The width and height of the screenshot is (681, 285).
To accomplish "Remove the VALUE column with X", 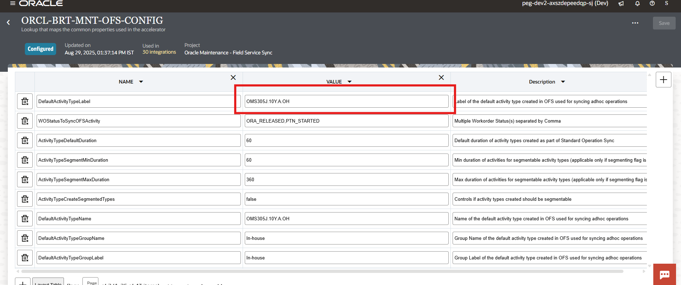I will (x=441, y=77).
